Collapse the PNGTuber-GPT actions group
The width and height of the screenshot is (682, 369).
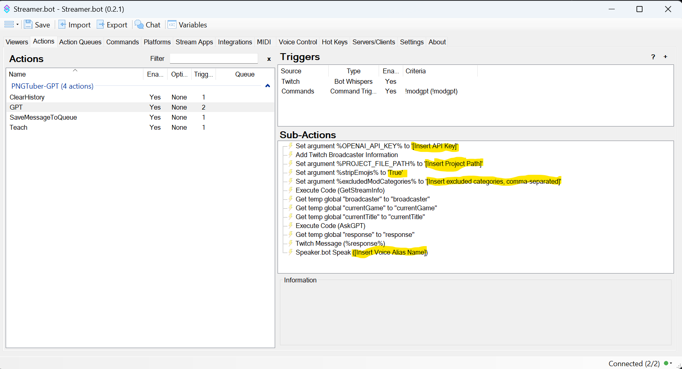[x=267, y=86]
